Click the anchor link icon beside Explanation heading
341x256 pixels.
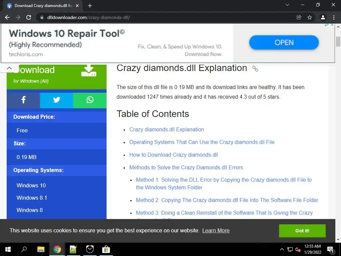255,69
